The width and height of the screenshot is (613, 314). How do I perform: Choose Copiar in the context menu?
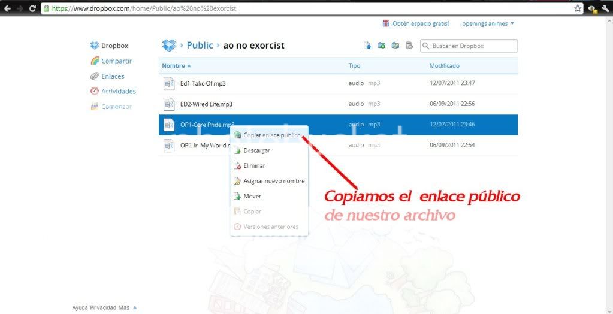(269, 211)
